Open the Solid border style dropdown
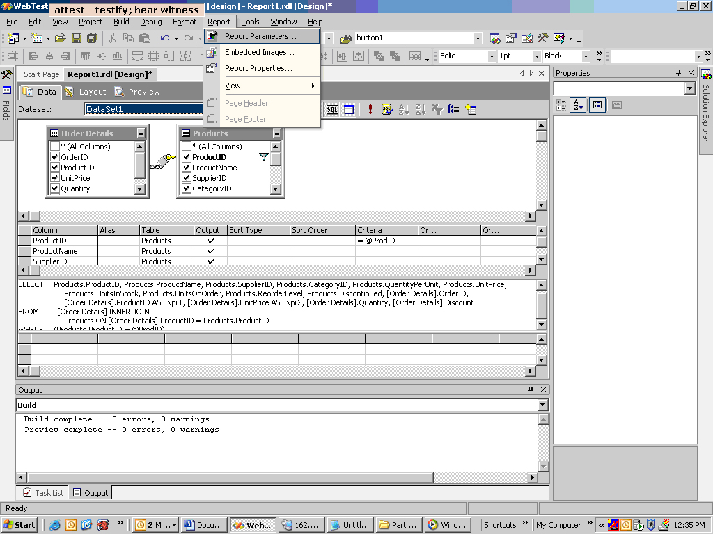 click(x=492, y=56)
